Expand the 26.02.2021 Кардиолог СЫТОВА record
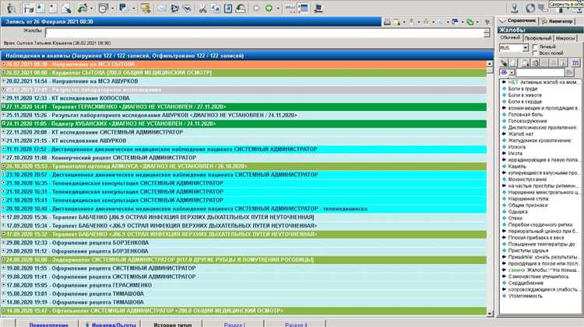Screen dimensions: 584x327 click(4, 71)
